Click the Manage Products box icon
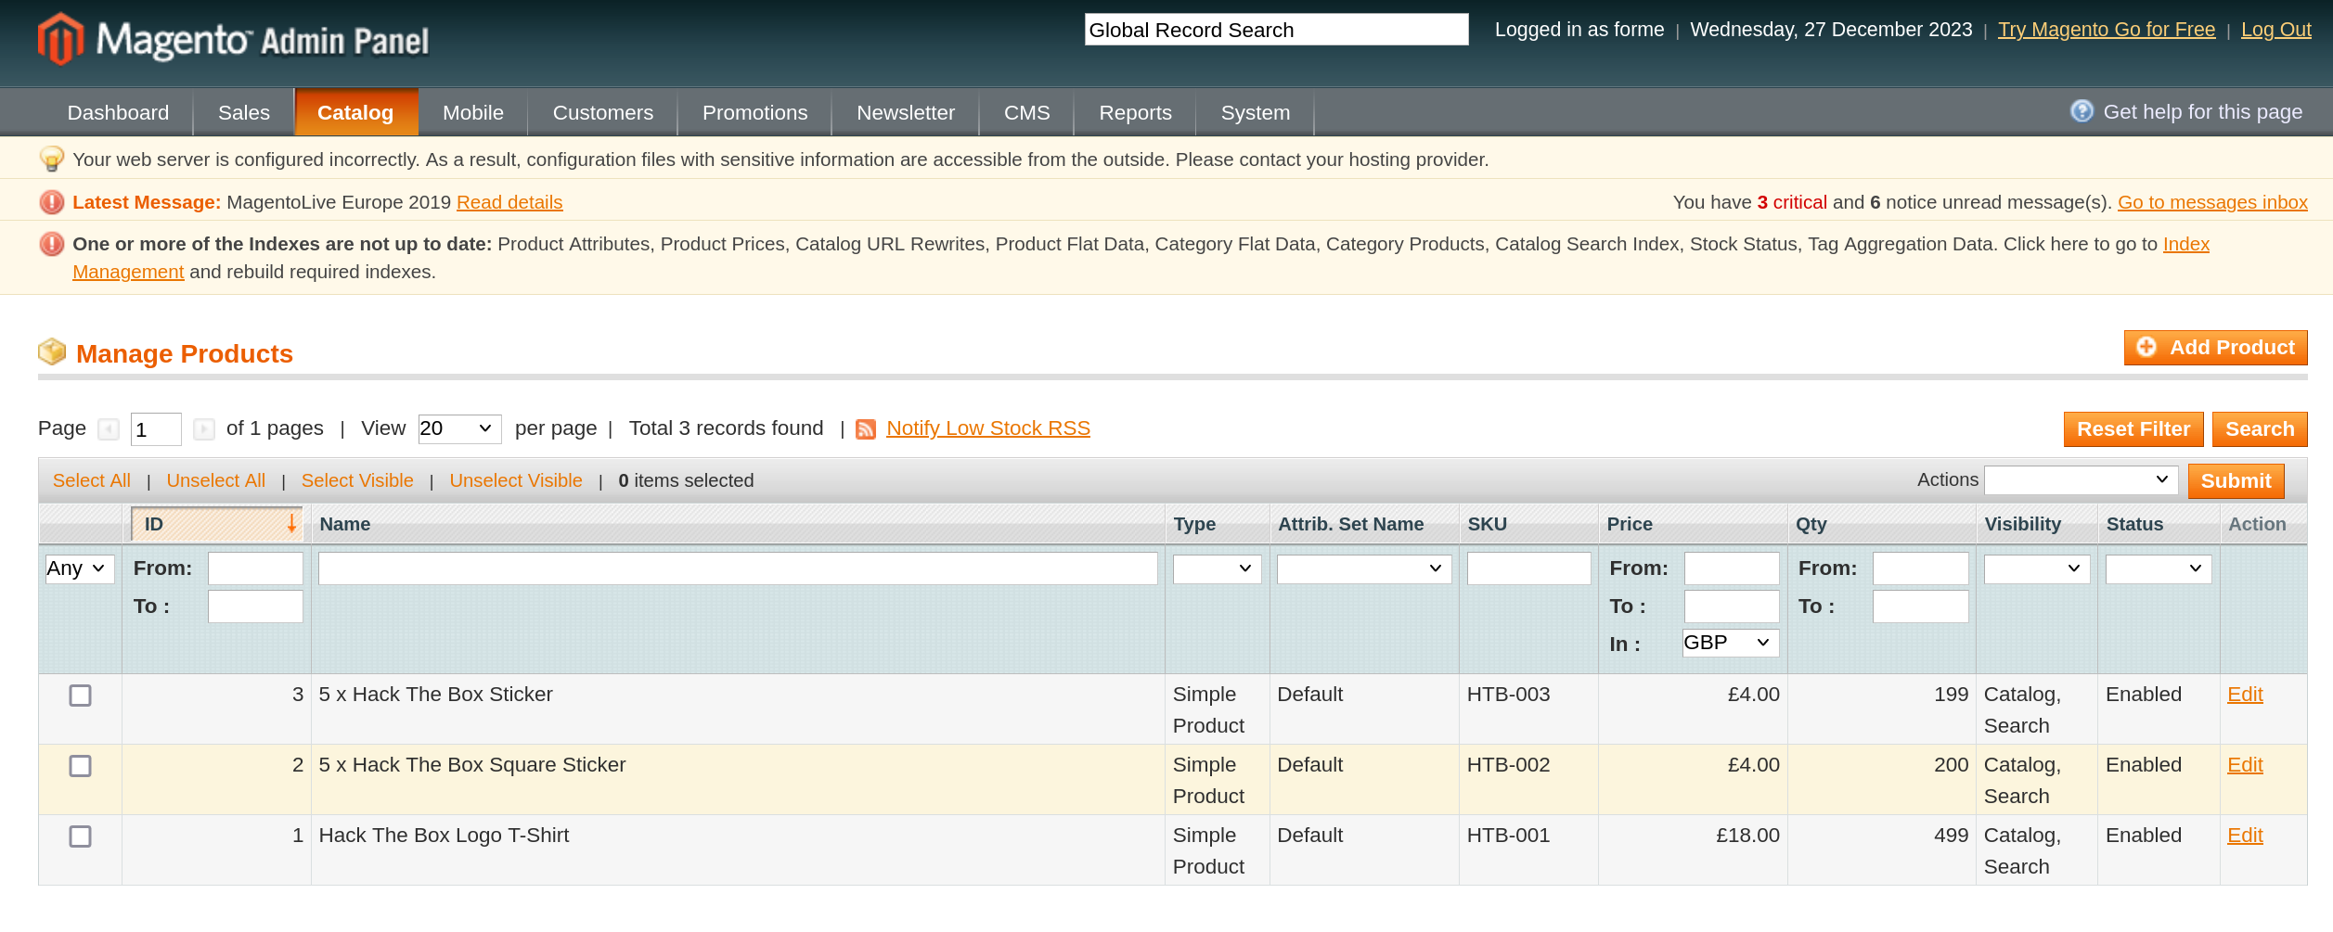This screenshot has width=2333, height=932. (x=52, y=352)
